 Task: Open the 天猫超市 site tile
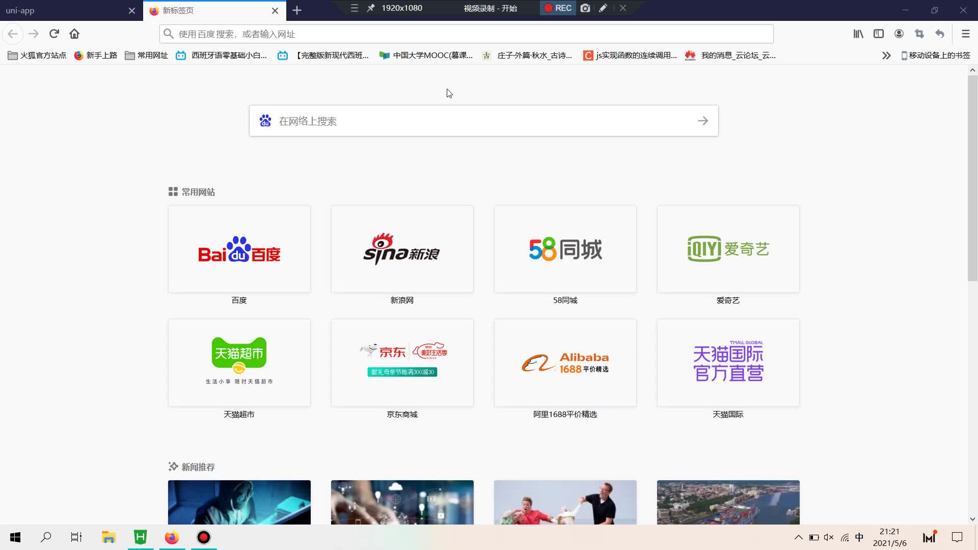(239, 363)
